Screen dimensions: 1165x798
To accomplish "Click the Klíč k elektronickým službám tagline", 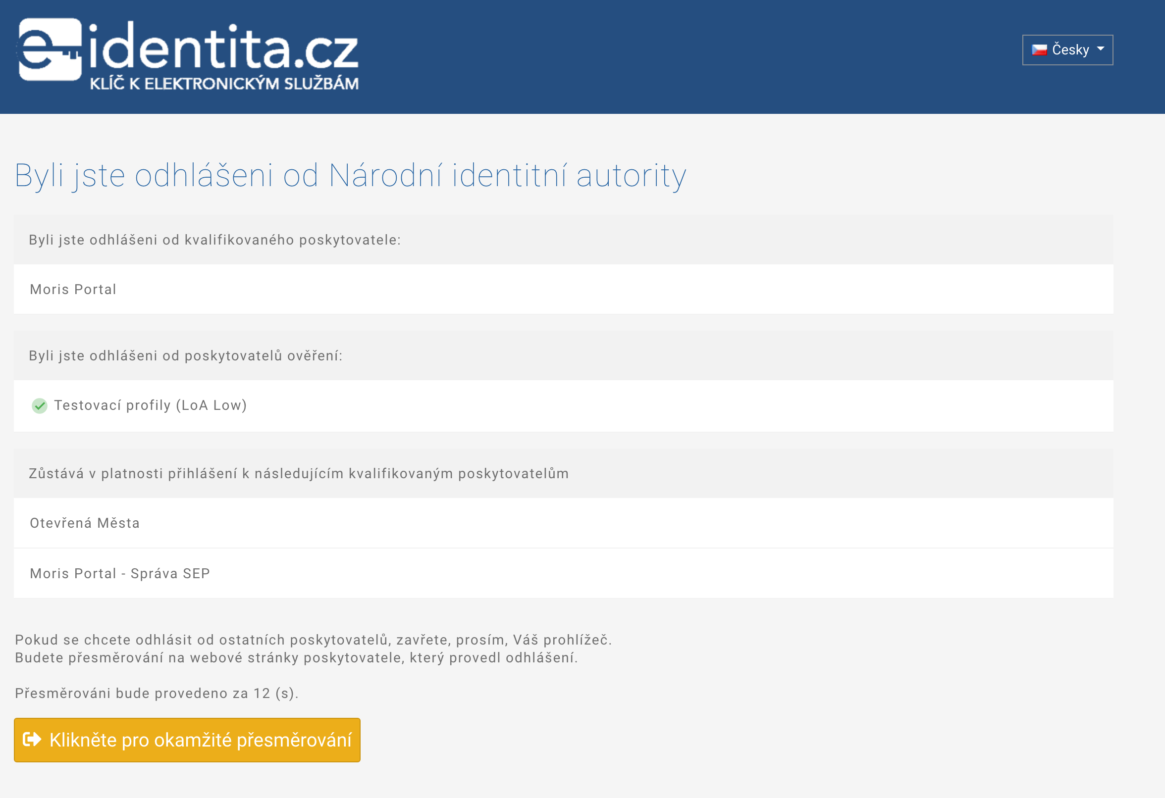I will tap(224, 84).
